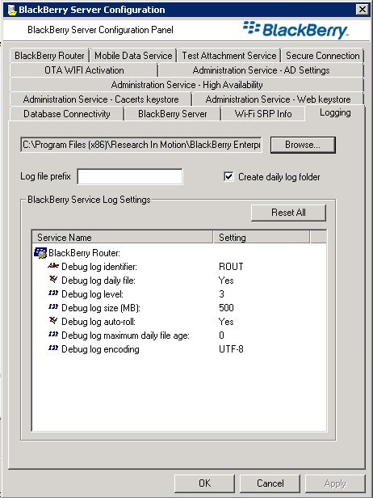The image size is (373, 498).
Task: Click the Service Name column header
Action: pyautogui.click(x=123, y=237)
